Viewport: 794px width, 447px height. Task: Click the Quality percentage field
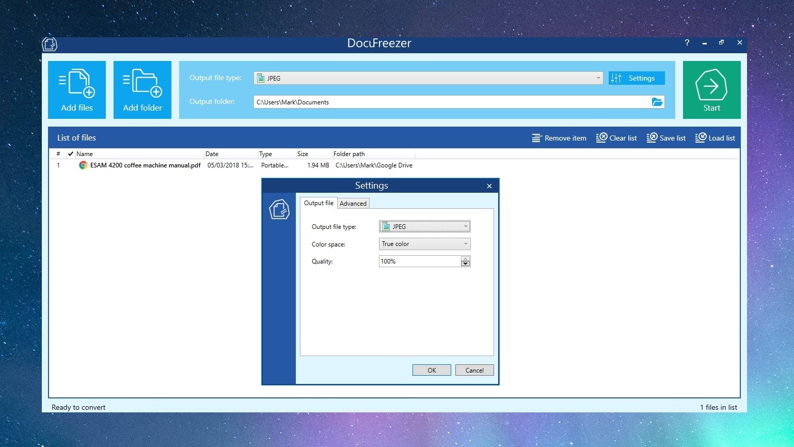coord(420,261)
